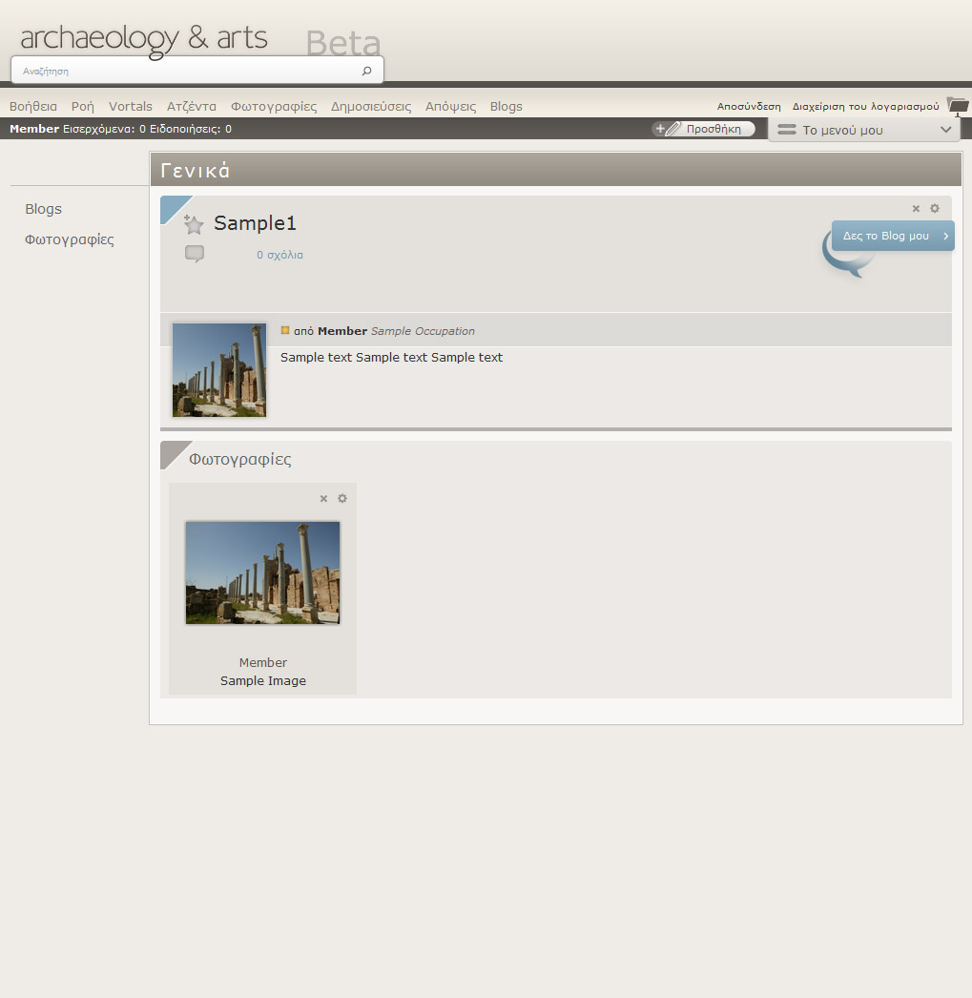The height and width of the screenshot is (998, 972).
Task: Open the folder icon in the top bar
Action: click(957, 106)
